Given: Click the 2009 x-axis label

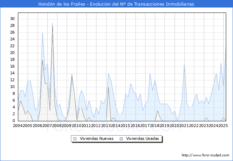Looking at the screenshot, I should tap(67, 126).
